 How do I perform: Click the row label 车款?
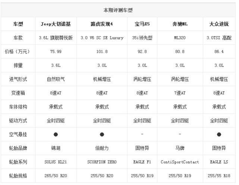point(18,38)
